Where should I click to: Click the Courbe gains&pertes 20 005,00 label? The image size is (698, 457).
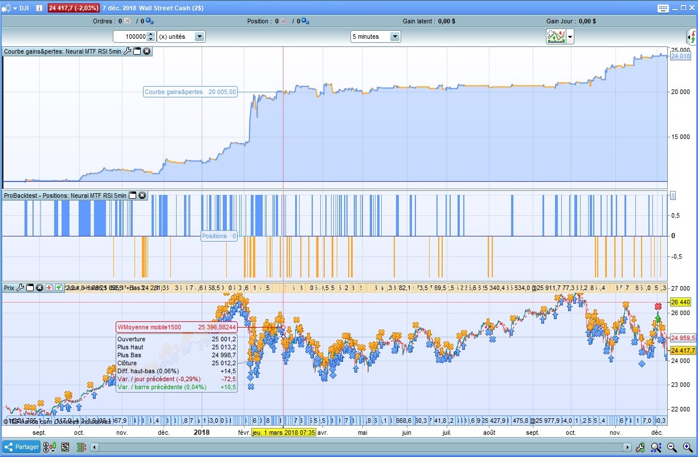(x=190, y=92)
